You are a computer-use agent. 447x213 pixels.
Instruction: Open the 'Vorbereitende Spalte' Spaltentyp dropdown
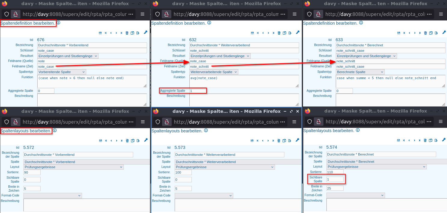pyautogui.click(x=62, y=72)
